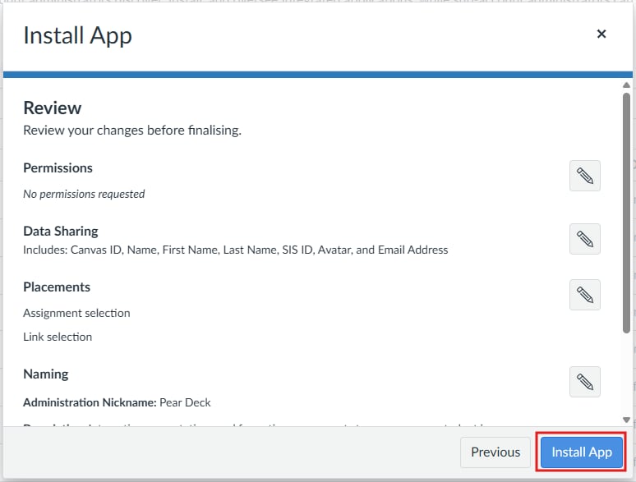
Task: Click the Placements section heading
Action: pos(57,287)
